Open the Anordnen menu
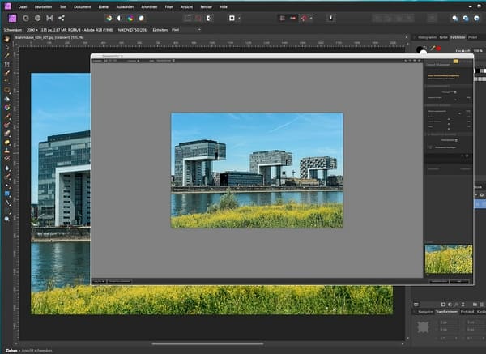This screenshot has width=486, height=354. click(149, 6)
